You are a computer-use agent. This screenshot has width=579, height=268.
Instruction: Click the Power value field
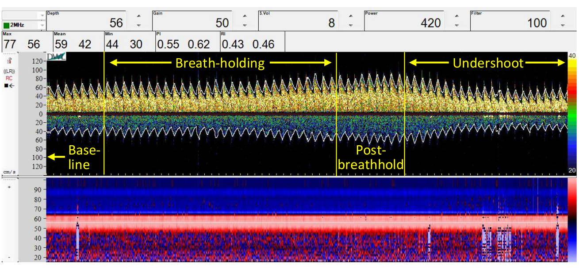[404, 21]
